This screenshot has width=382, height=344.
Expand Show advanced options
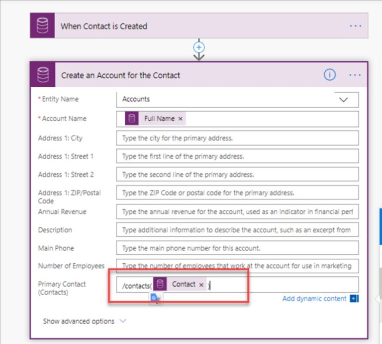pyautogui.click(x=85, y=321)
